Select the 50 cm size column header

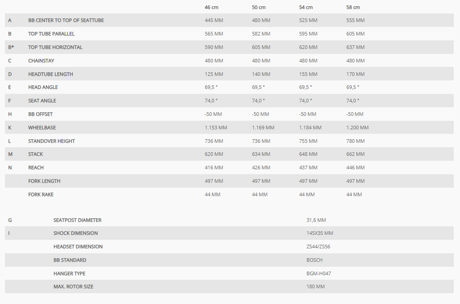pyautogui.click(x=259, y=7)
